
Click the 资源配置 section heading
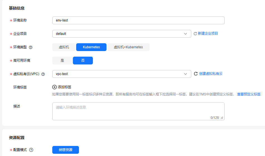17,138
